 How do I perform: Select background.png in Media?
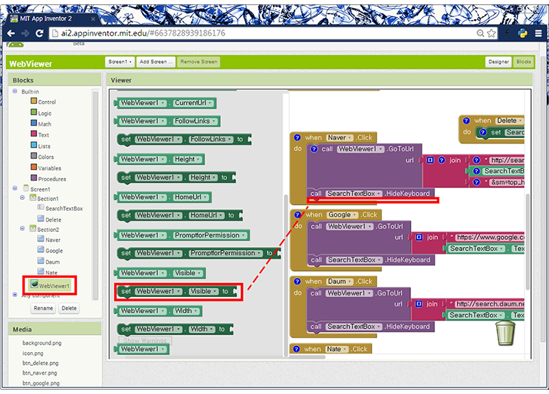coord(42,343)
